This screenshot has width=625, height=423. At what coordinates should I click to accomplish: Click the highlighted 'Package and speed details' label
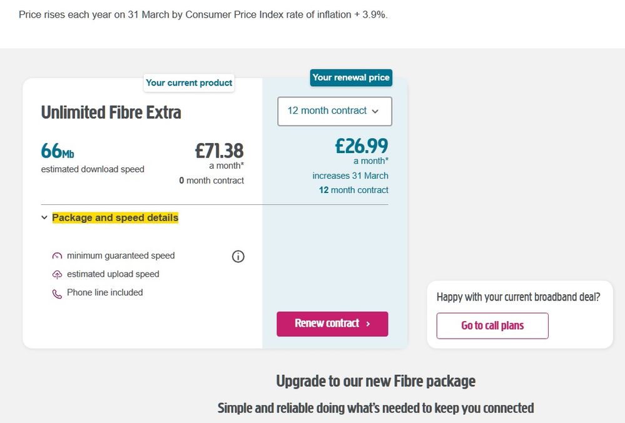click(x=115, y=218)
